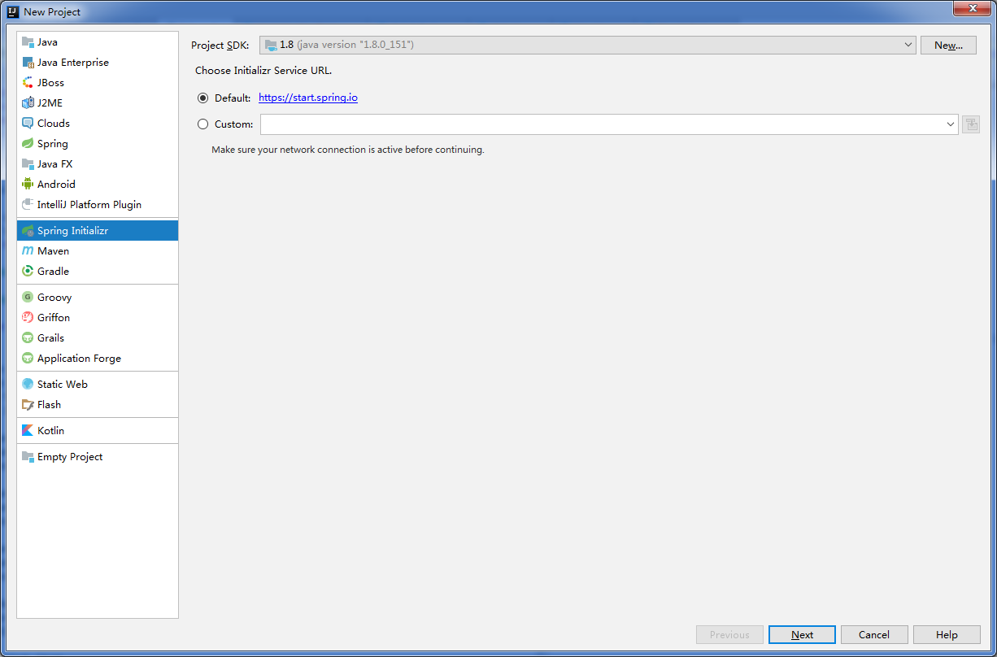
Task: Click the custom URL browse icon
Action: pos(971,124)
